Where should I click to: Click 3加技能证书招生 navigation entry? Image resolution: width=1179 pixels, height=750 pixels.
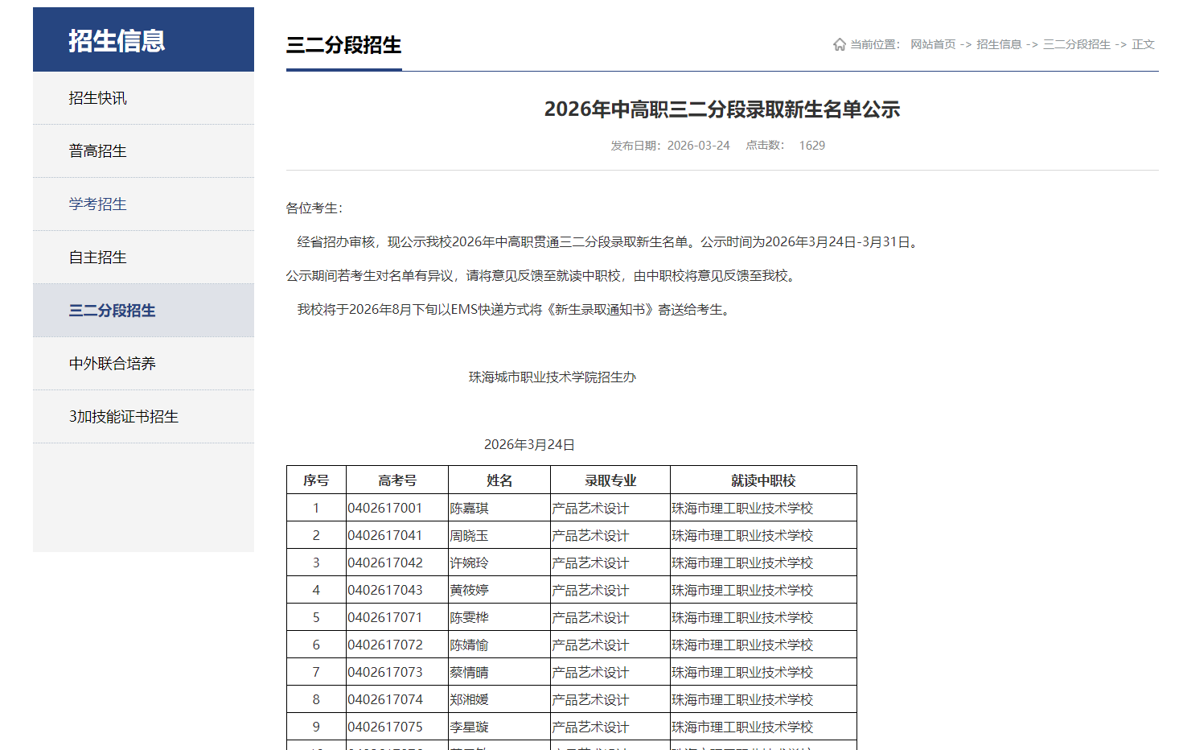pos(122,416)
